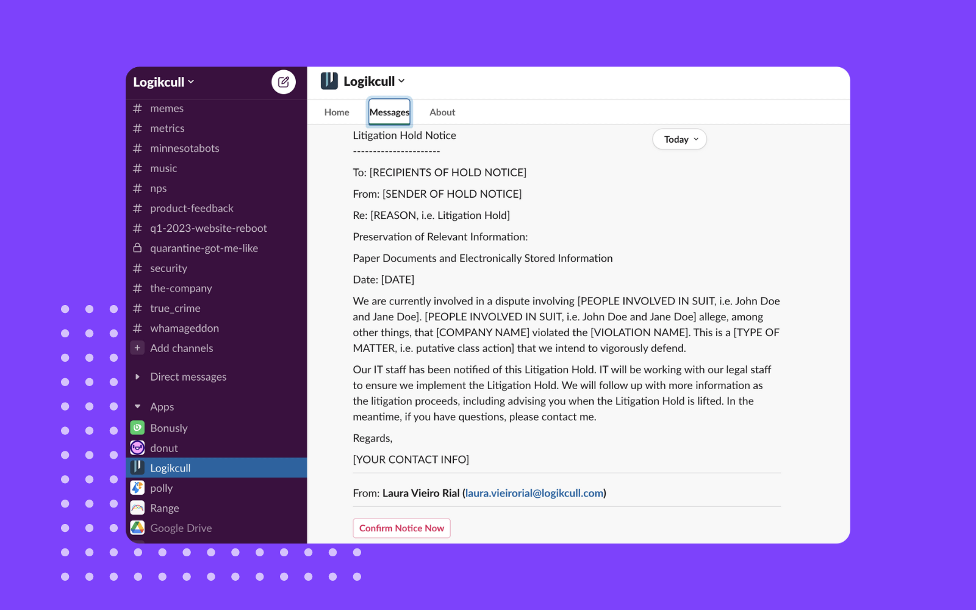Screen dimensions: 976x610
Task: Click the Confirm Notice Now button
Action: pos(401,528)
